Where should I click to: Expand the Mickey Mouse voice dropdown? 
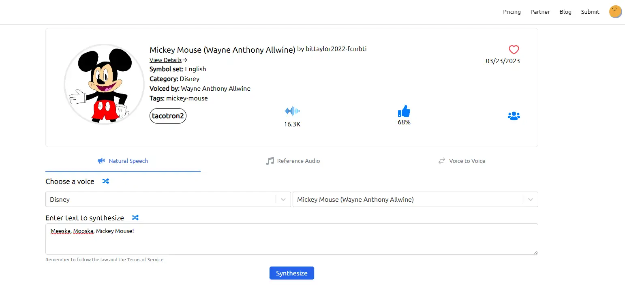pyautogui.click(x=415, y=199)
